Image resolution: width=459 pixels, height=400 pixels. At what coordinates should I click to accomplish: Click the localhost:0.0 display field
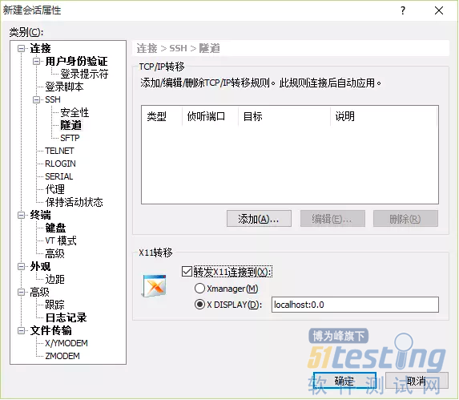[x=355, y=305]
